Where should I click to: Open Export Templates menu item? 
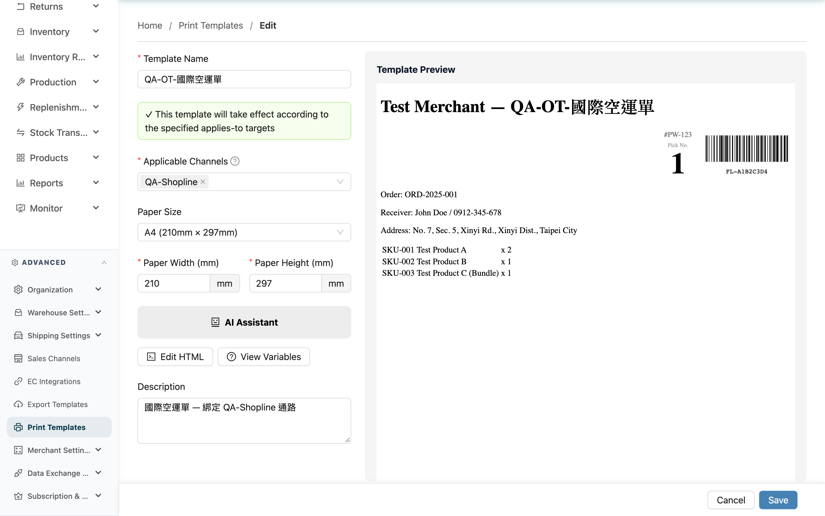[x=59, y=404]
